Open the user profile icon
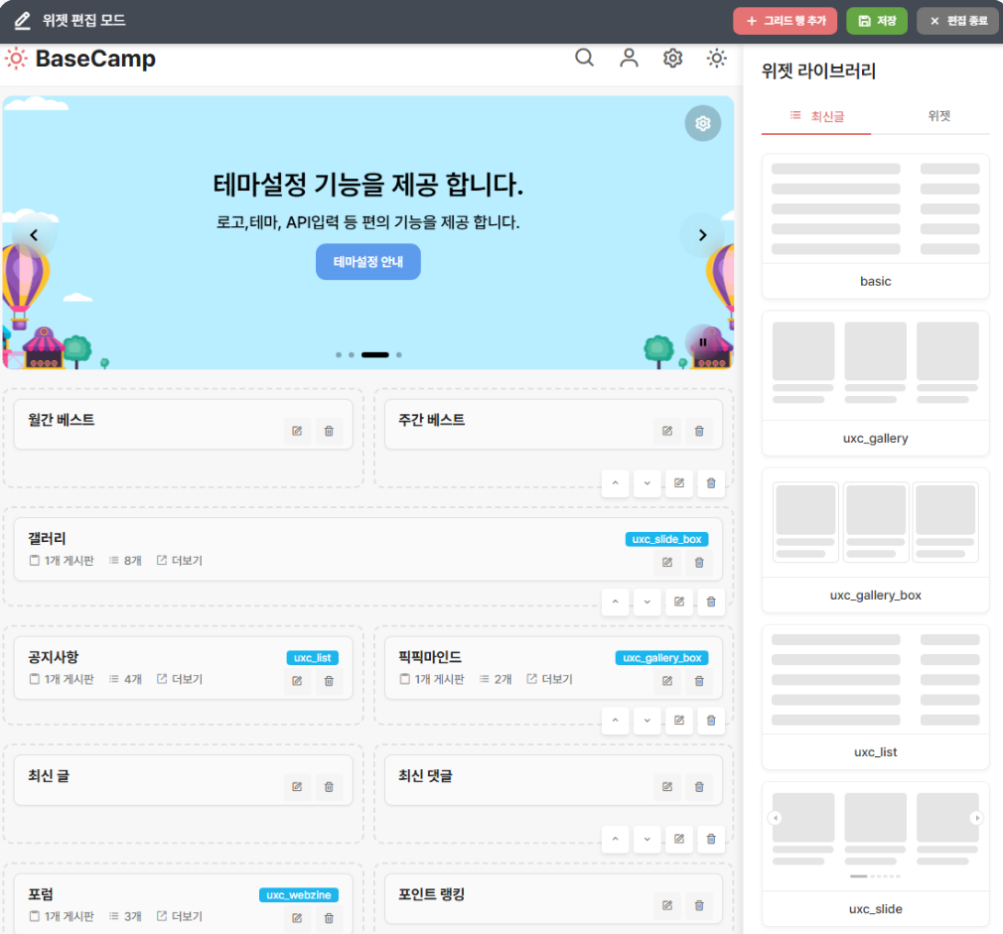 point(629,59)
